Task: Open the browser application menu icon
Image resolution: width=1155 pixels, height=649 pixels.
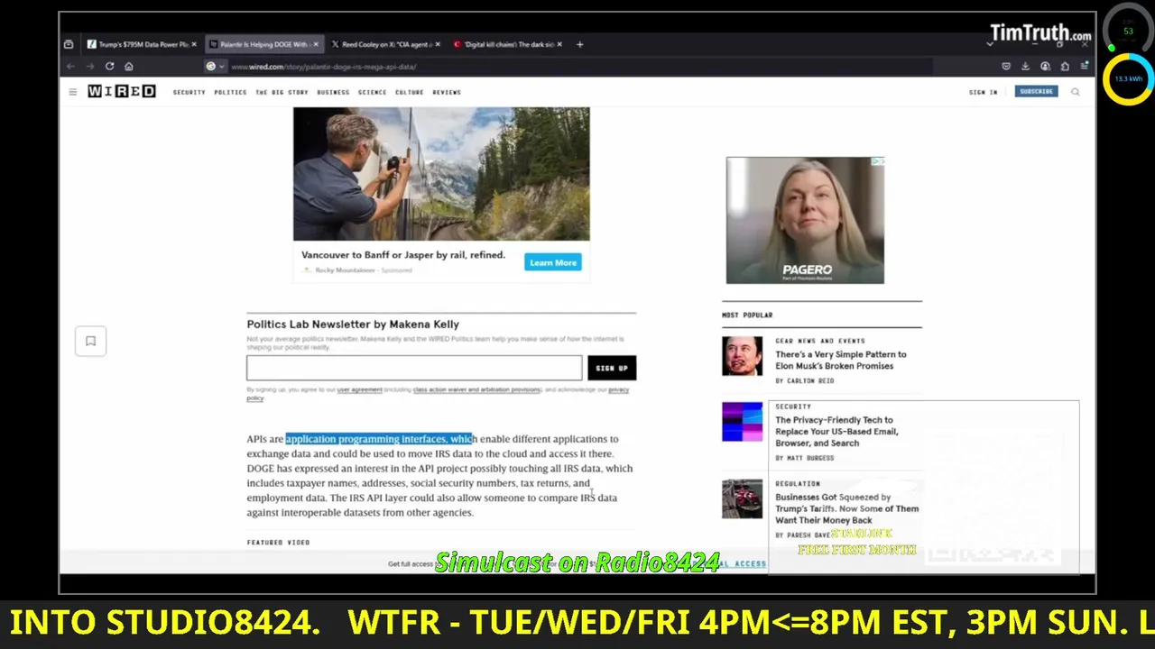Action: [1085, 67]
